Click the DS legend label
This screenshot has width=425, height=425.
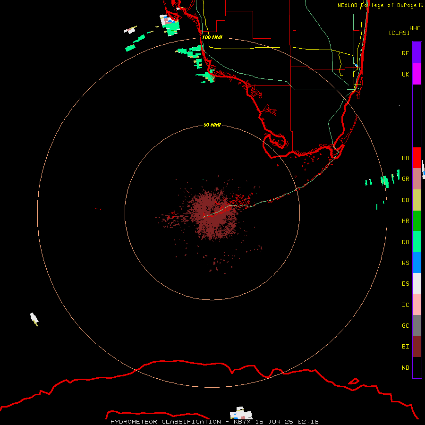405,283
